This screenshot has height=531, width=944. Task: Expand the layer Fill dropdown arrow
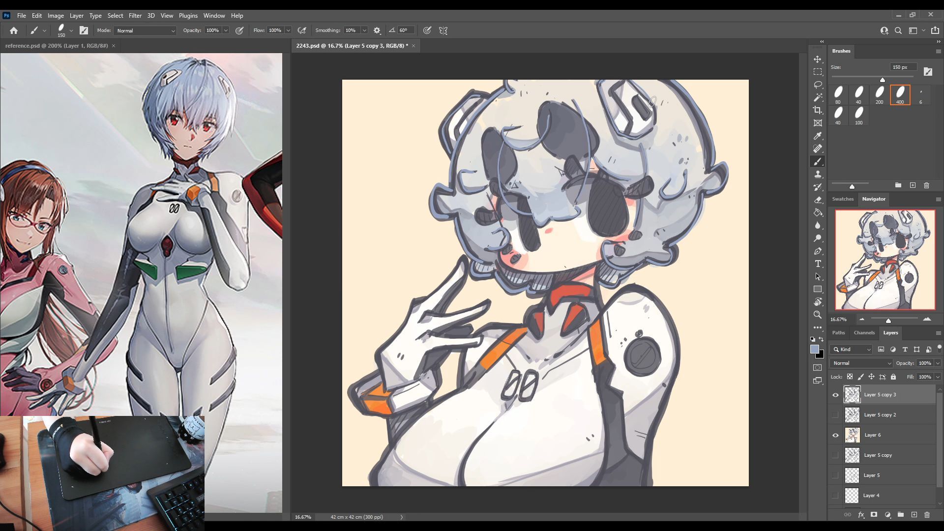(x=938, y=377)
